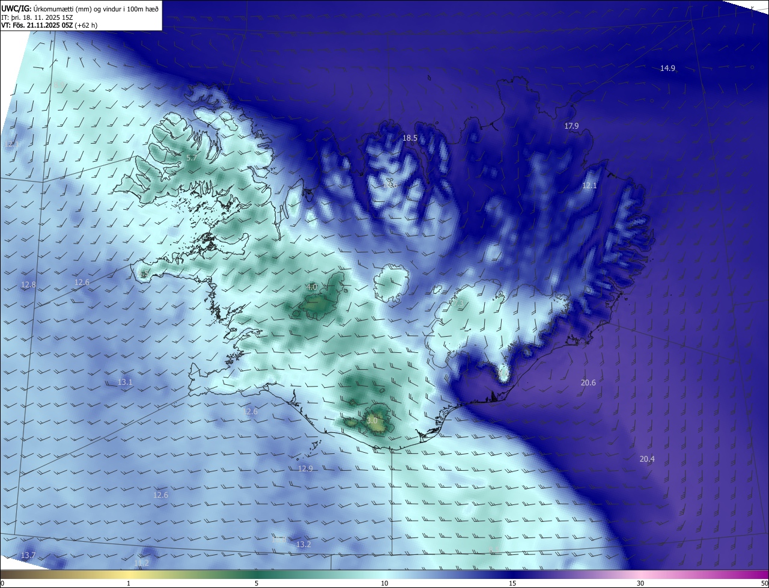The width and height of the screenshot is (769, 588).
Task: Click the valid time line 'VT: Fös. 21.11.2025 05Z (+62 h)'
Action: tap(49, 25)
